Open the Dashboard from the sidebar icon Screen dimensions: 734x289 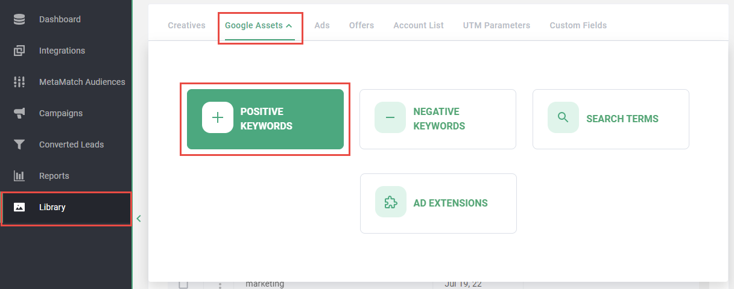click(19, 19)
